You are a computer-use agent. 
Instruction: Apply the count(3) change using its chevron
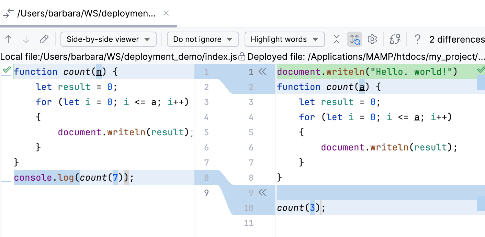262,193
